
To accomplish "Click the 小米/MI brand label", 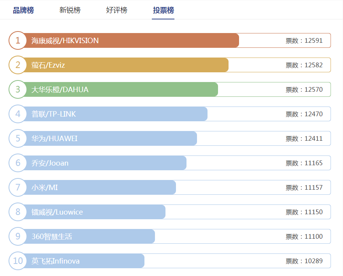I will 45,187.
